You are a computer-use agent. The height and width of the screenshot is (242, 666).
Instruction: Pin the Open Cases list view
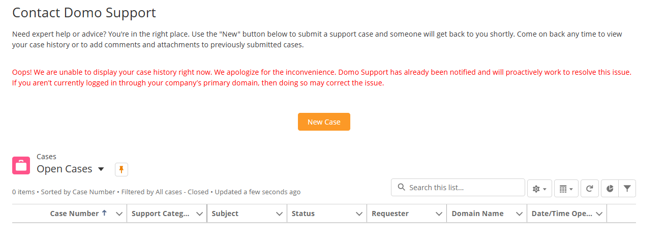pyautogui.click(x=122, y=169)
